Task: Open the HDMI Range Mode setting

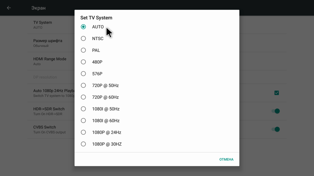Action: 50,61
